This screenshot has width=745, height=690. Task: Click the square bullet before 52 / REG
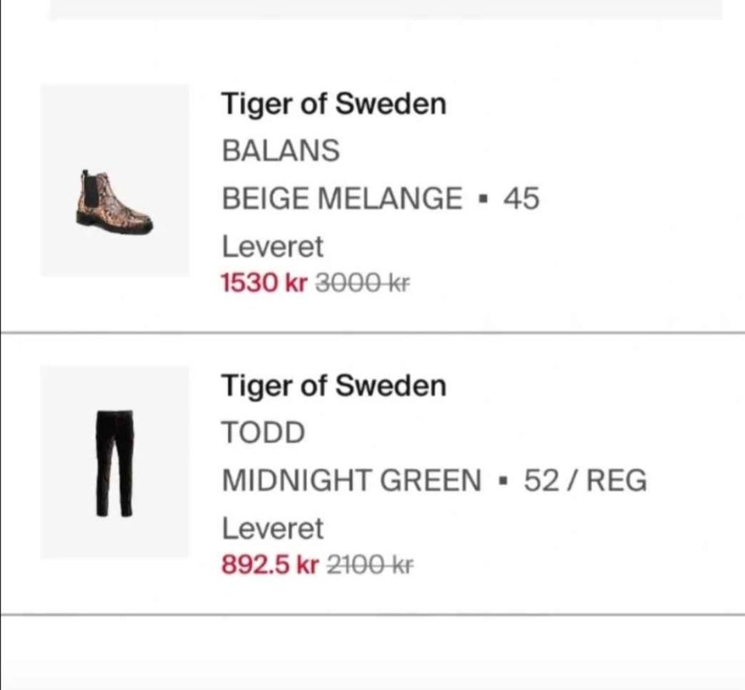coord(503,482)
